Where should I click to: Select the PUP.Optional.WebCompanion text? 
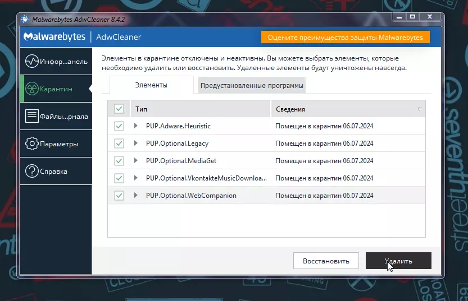coord(191,196)
